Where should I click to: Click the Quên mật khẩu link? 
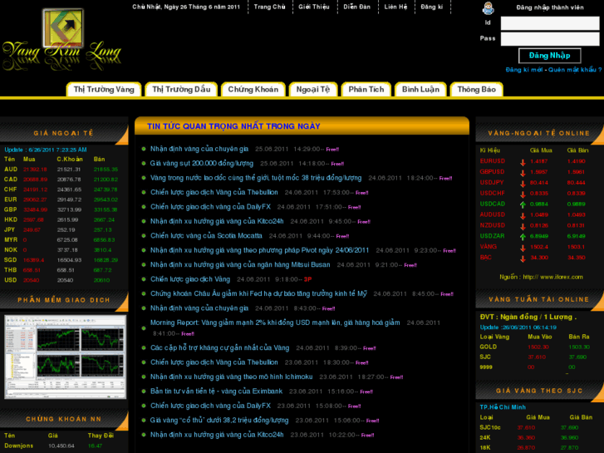[x=575, y=70]
